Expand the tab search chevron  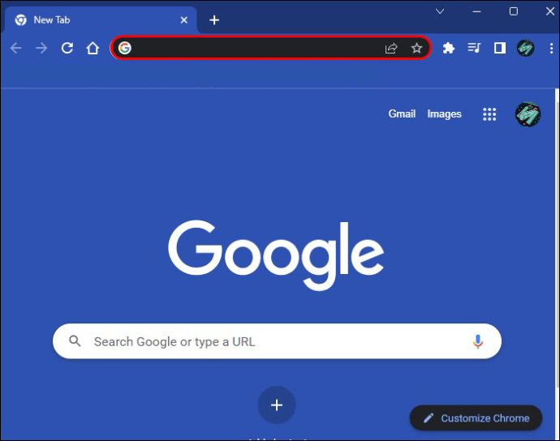point(440,11)
